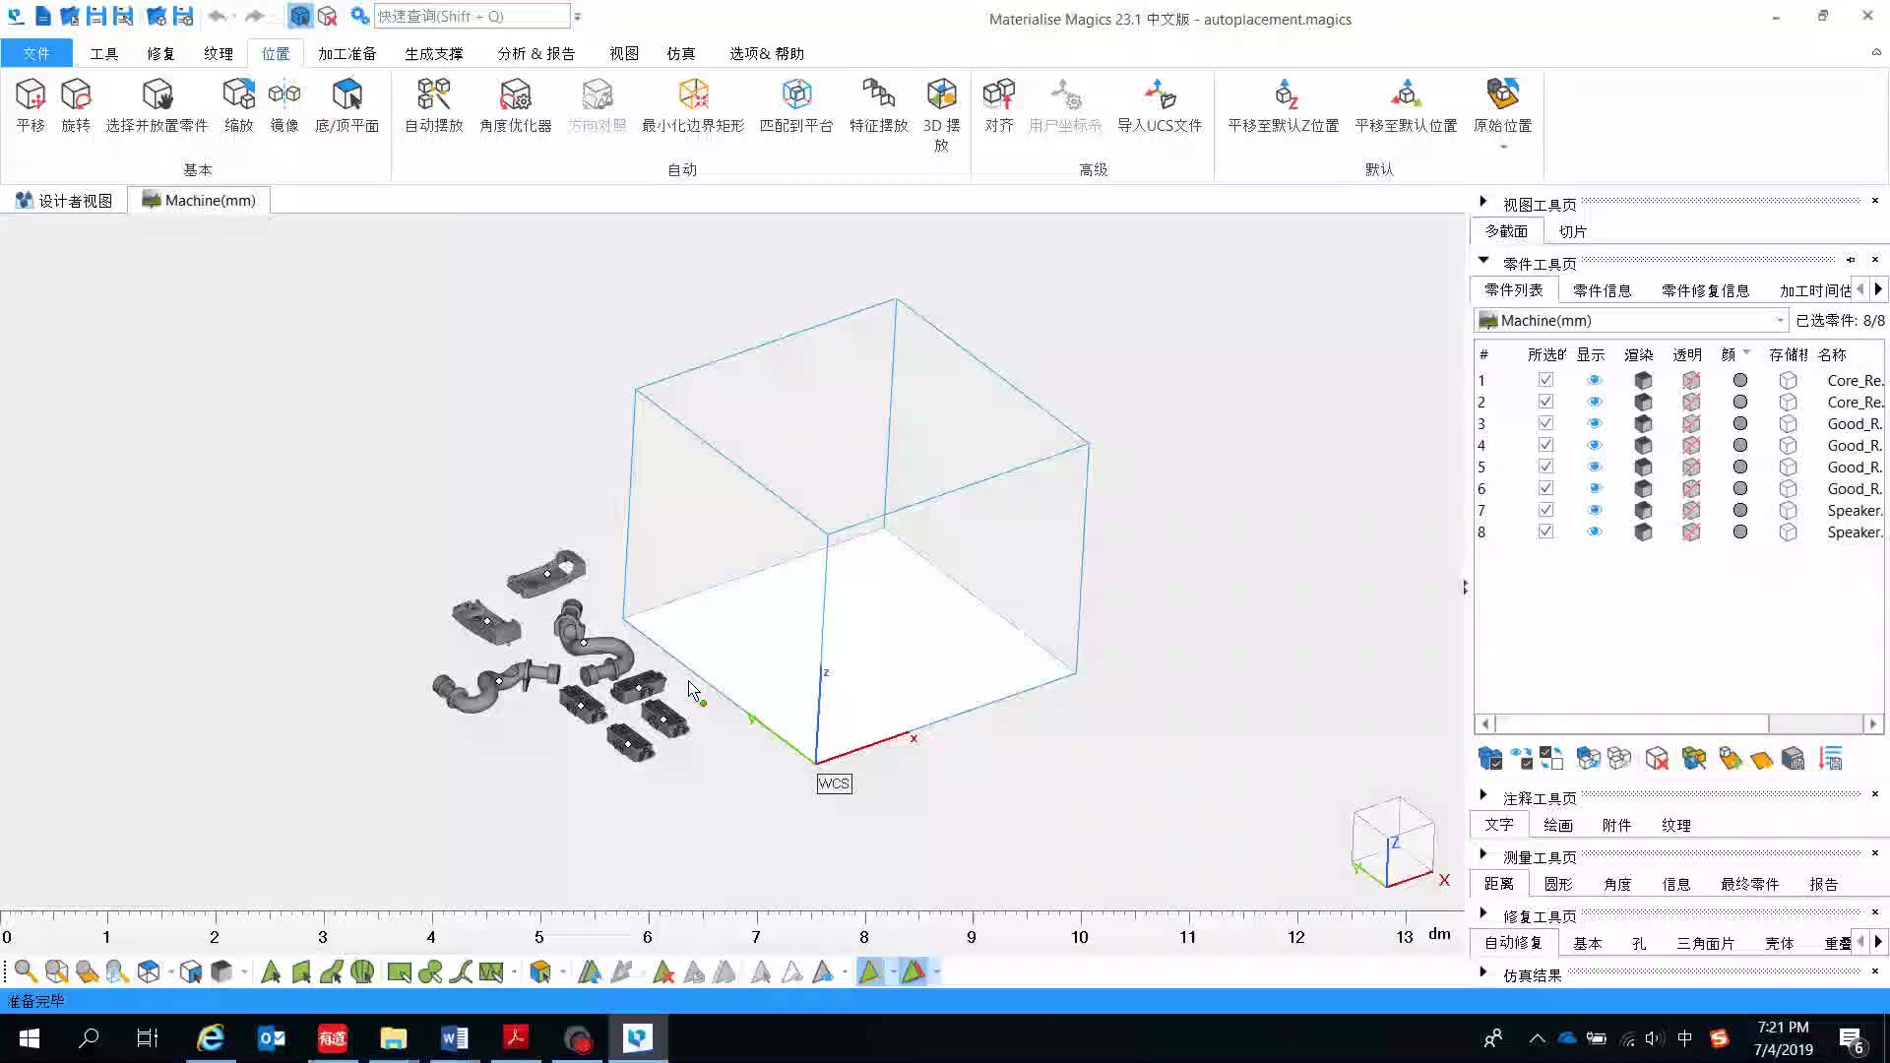Select the 切片 tab
This screenshot has width=1890, height=1063.
(1572, 231)
